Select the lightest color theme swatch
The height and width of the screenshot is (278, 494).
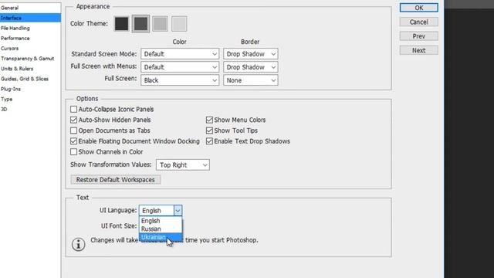tap(179, 24)
